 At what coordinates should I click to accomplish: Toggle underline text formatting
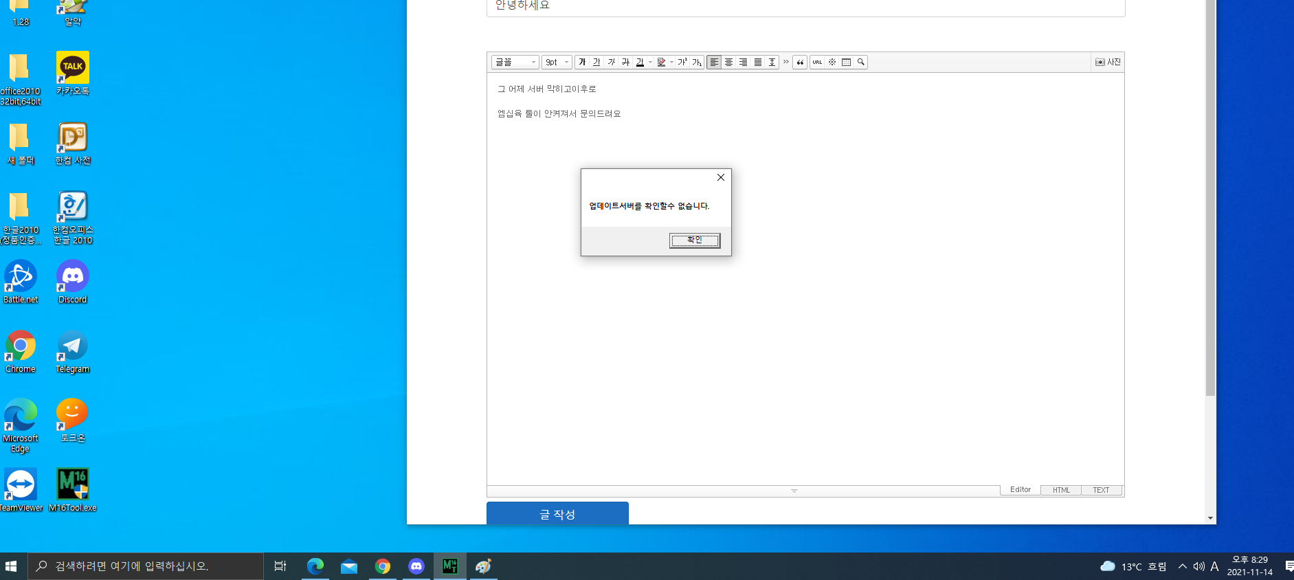click(x=596, y=63)
